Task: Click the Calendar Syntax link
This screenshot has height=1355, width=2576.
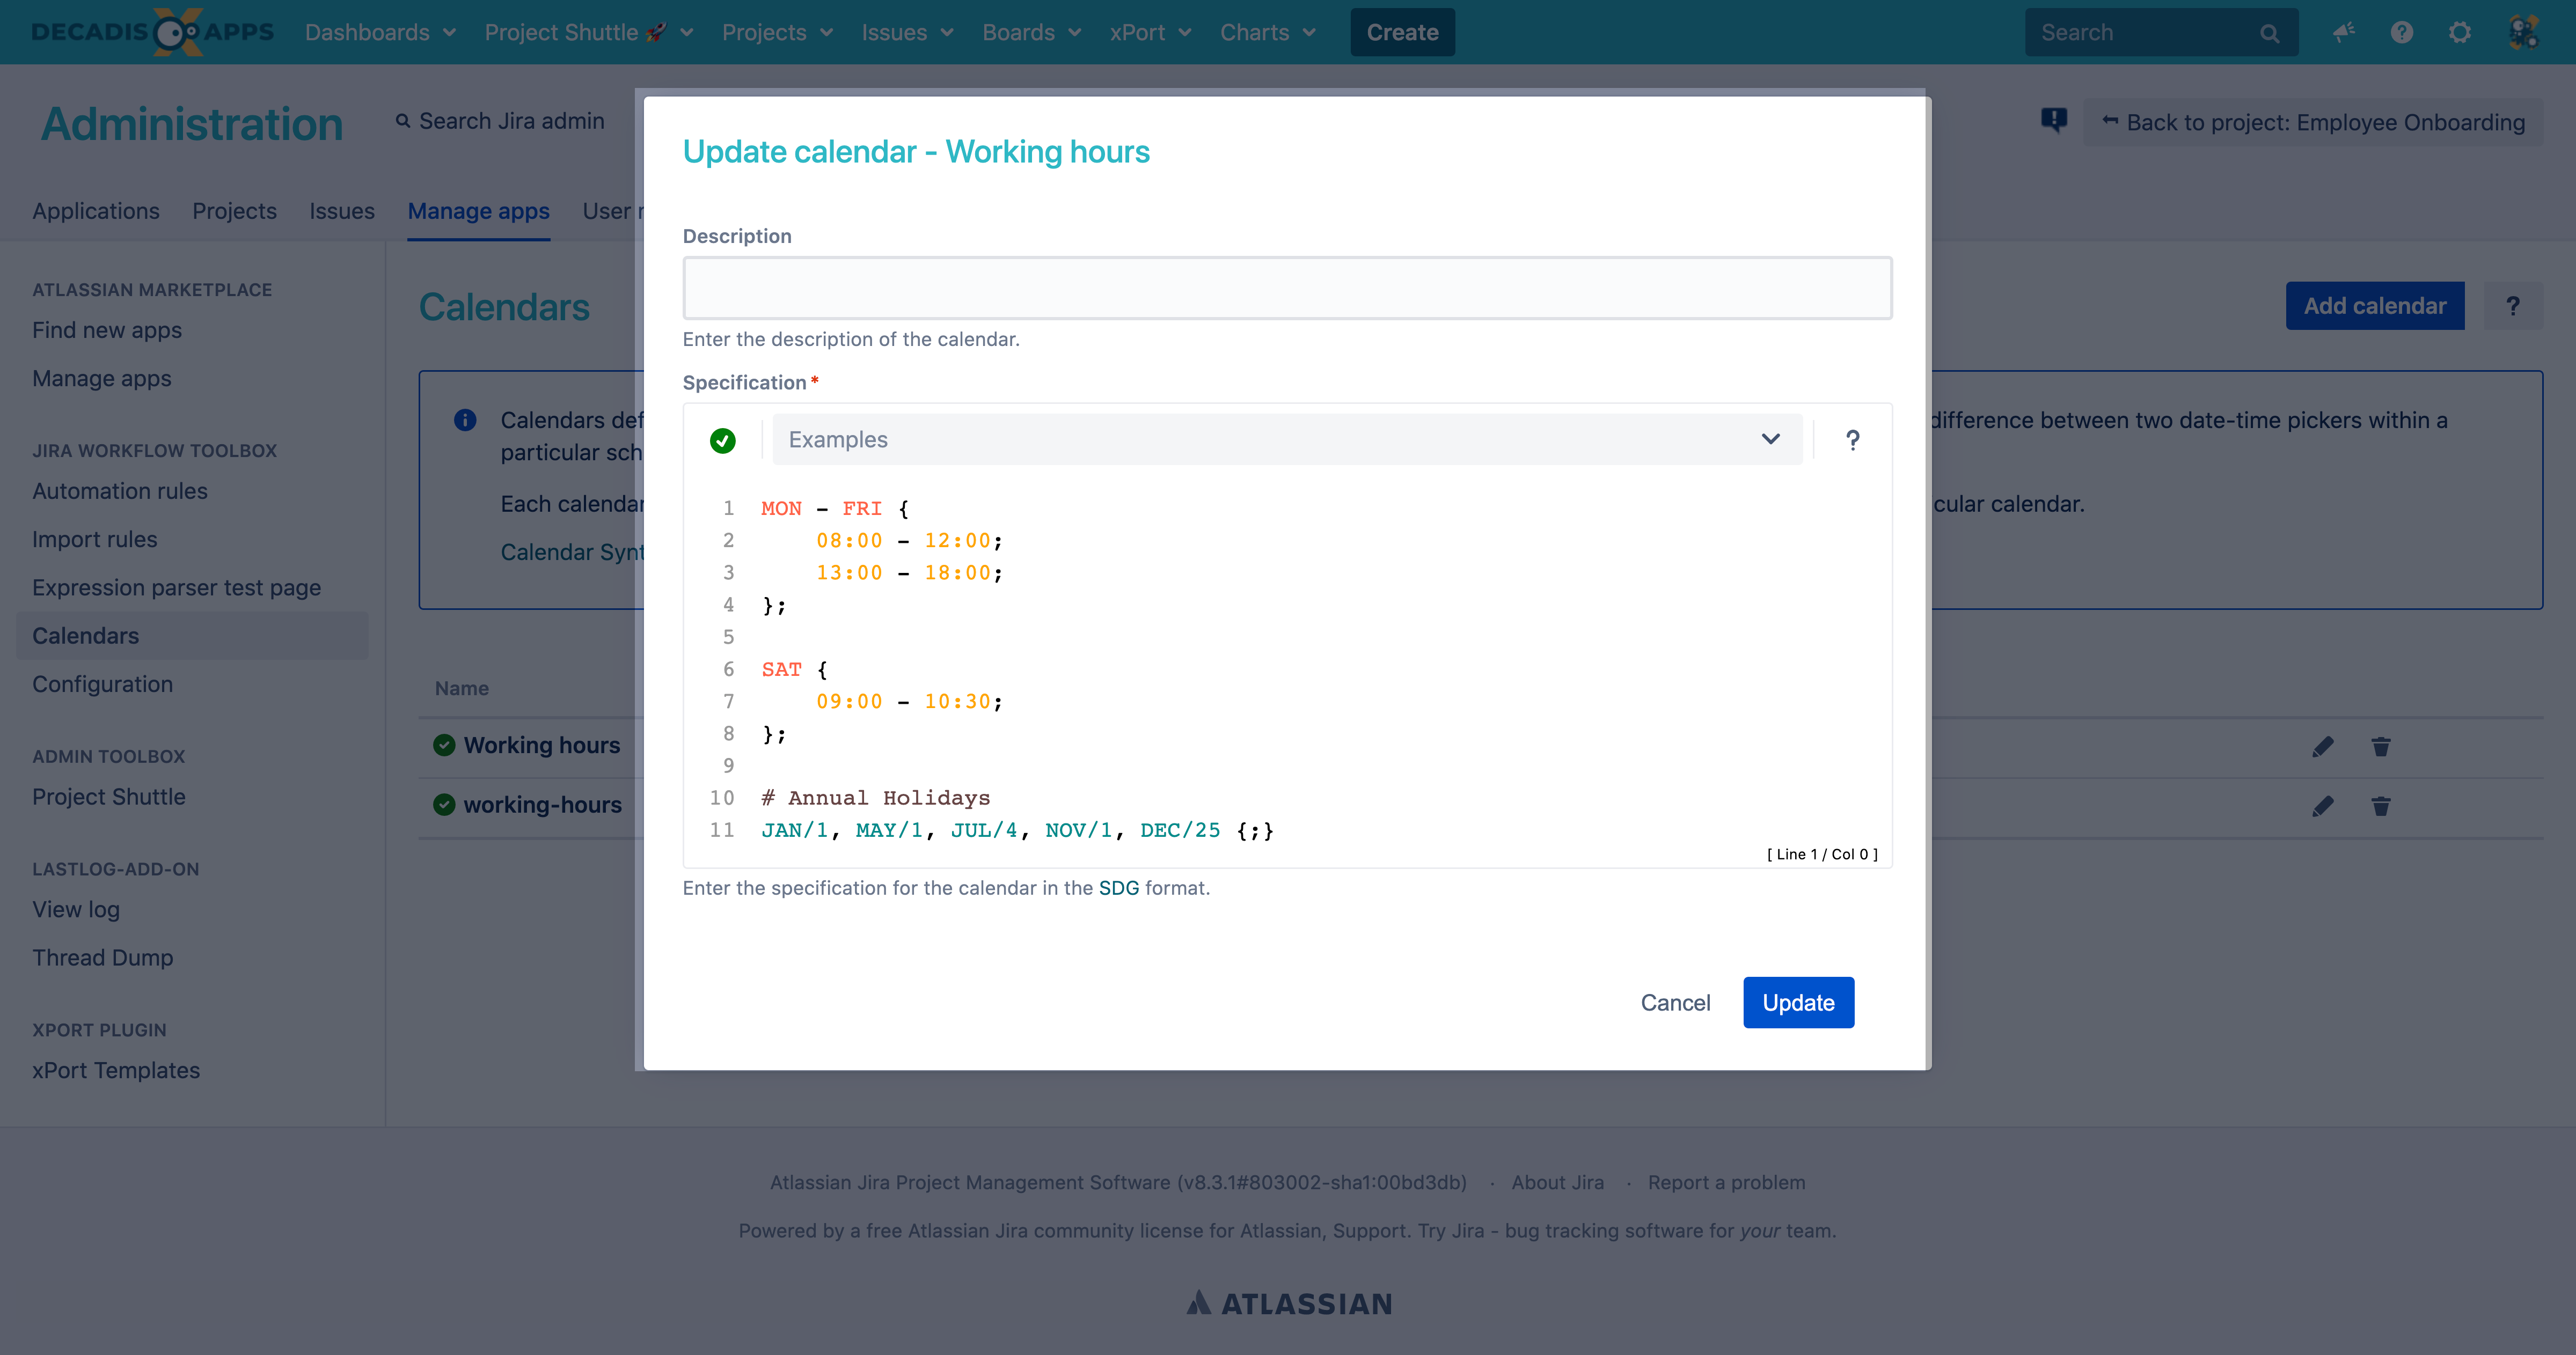Action: point(572,551)
